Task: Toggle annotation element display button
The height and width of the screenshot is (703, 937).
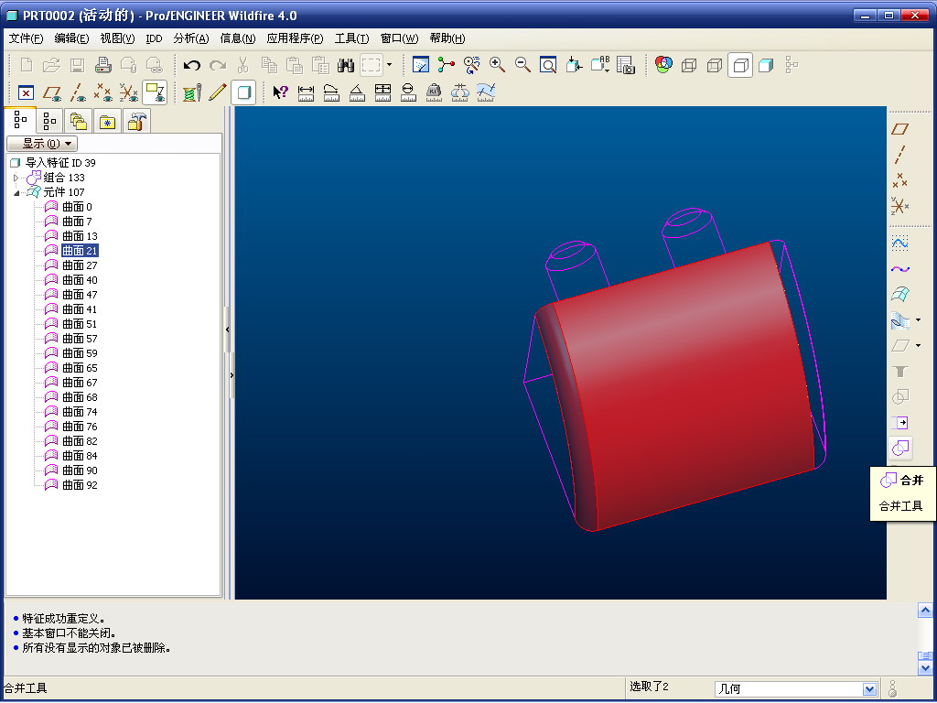Action: [x=155, y=92]
